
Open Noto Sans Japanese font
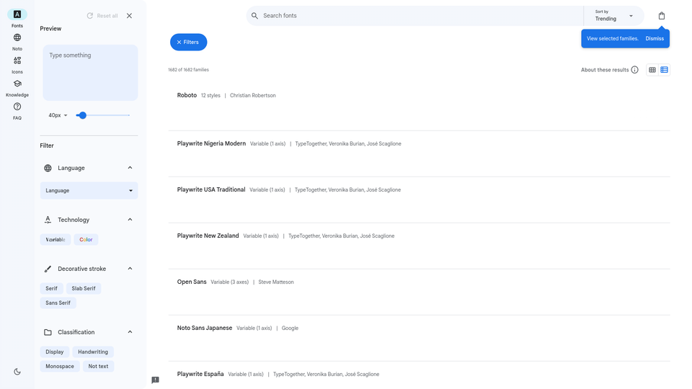click(204, 328)
